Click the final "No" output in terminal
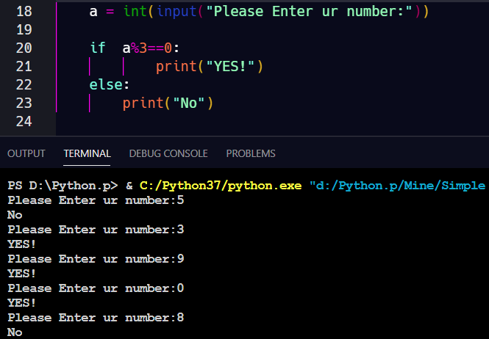 (15, 332)
